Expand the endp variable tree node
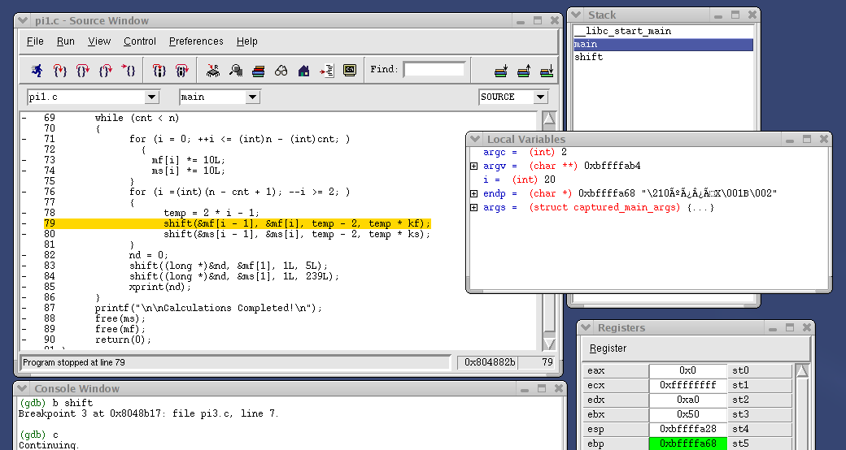Viewport: 846px width, 450px height. [473, 193]
